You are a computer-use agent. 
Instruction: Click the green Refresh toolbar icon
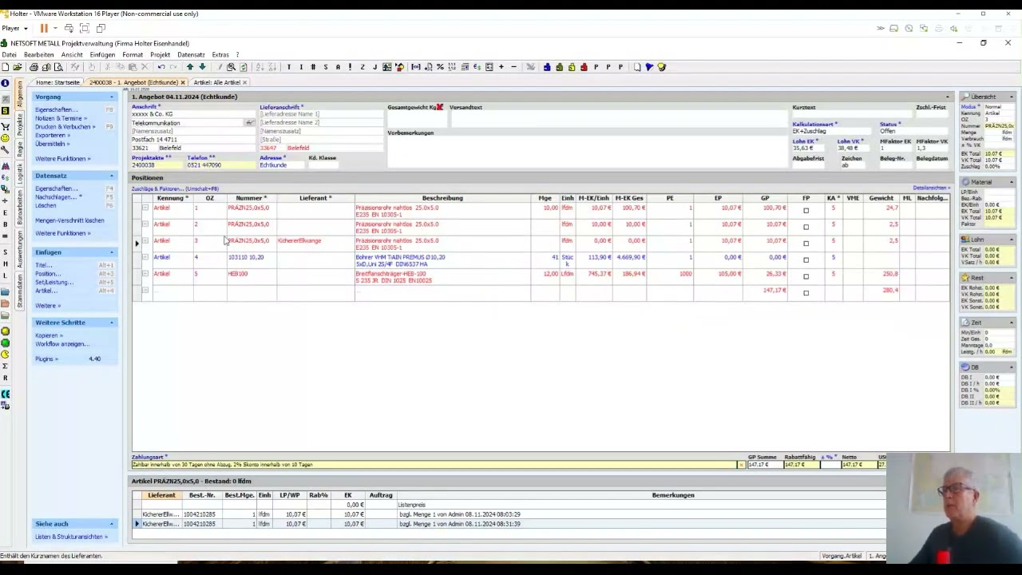pyautogui.click(x=244, y=67)
